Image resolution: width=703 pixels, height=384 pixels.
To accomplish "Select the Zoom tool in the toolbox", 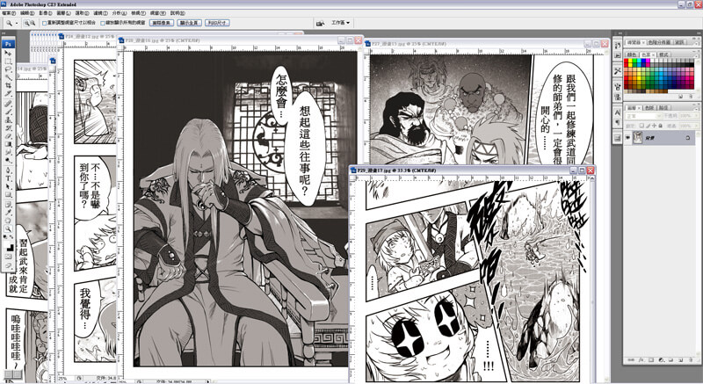I will (x=8, y=229).
